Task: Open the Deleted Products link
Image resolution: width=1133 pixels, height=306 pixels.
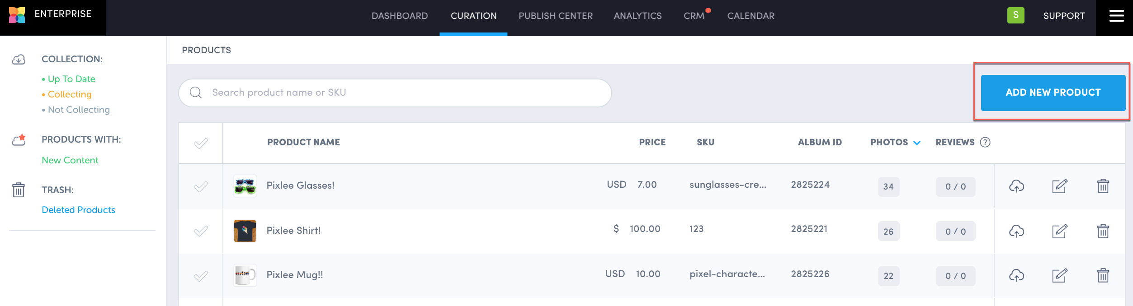Action: [x=78, y=210]
